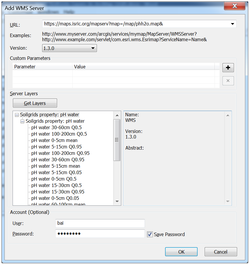The height and width of the screenshot is (265, 250).
Task: Click the layer list scroll up arrow
Action: pos(117,115)
